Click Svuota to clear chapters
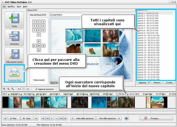Screen dimensions: 177x127 tap(169, 83)
